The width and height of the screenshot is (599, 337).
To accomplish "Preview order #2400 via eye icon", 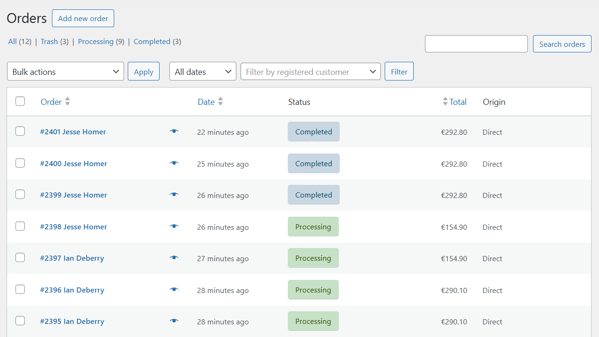I will pos(174,163).
